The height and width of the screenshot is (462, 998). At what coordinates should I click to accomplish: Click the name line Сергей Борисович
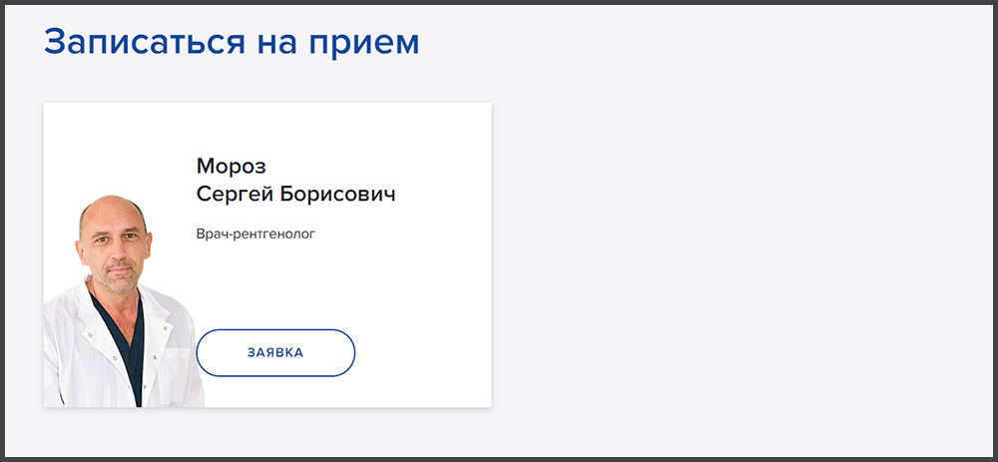296,195
